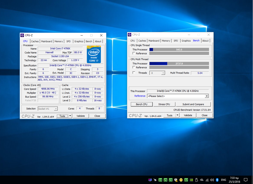Image resolution: width=253 pixels, height=184 pixels.
Task: Toggle the Threads checkbox
Action: coord(134,73)
